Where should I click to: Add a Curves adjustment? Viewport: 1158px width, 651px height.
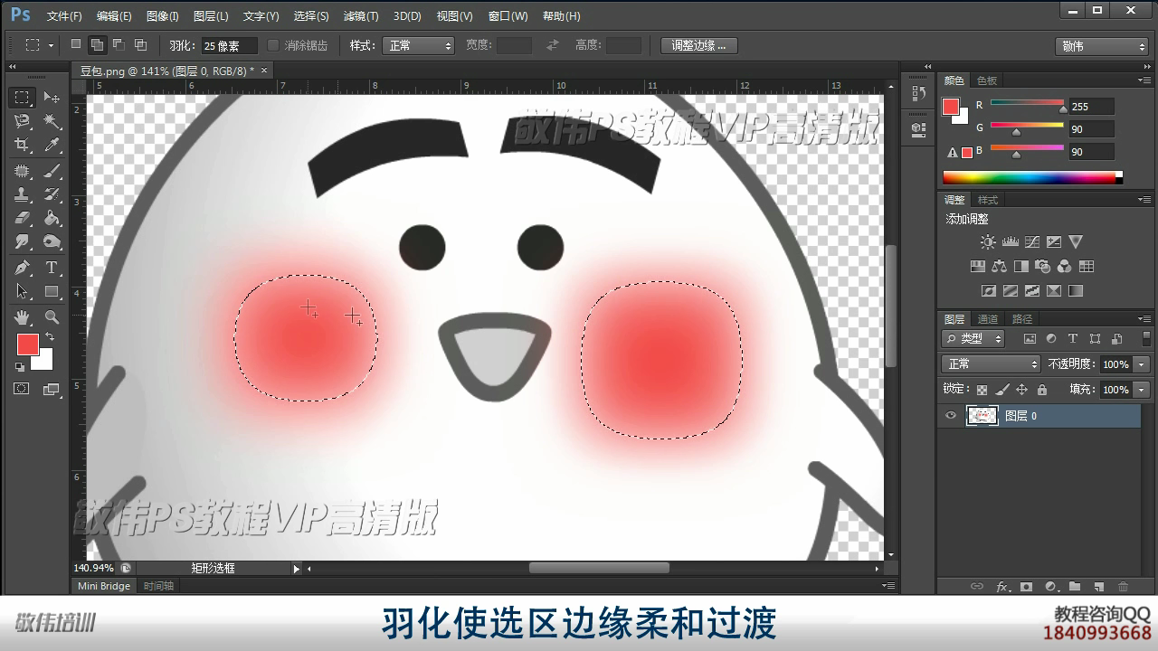click(x=1031, y=241)
